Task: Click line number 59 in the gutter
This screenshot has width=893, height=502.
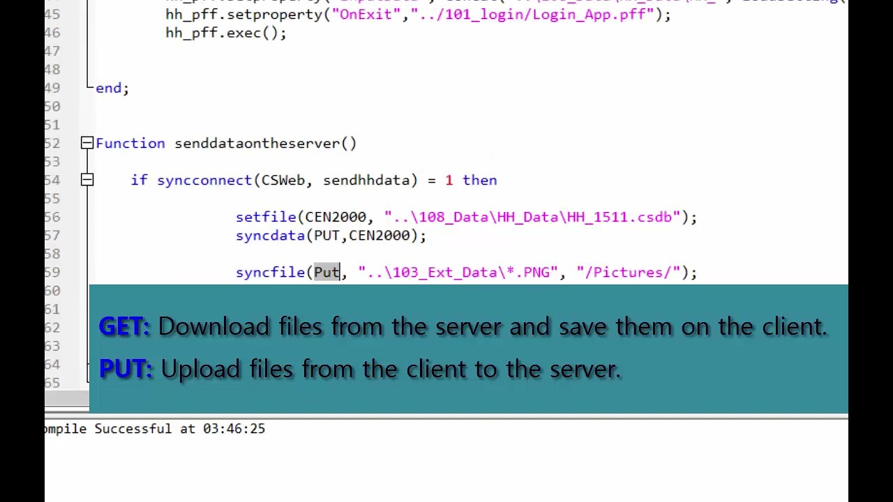Action: coord(52,273)
